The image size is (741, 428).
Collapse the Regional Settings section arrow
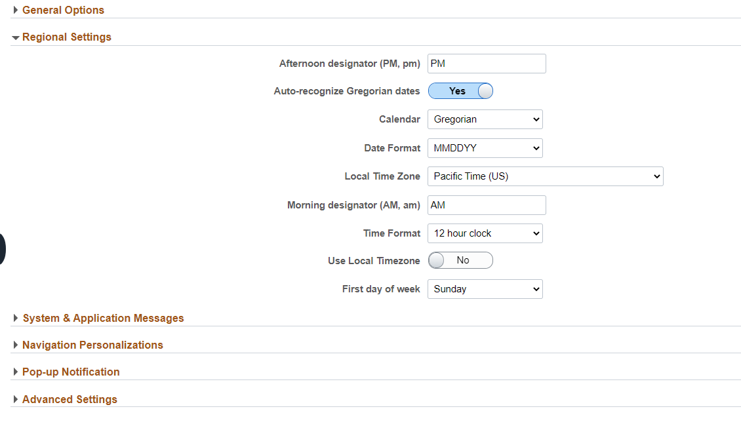tap(16, 37)
